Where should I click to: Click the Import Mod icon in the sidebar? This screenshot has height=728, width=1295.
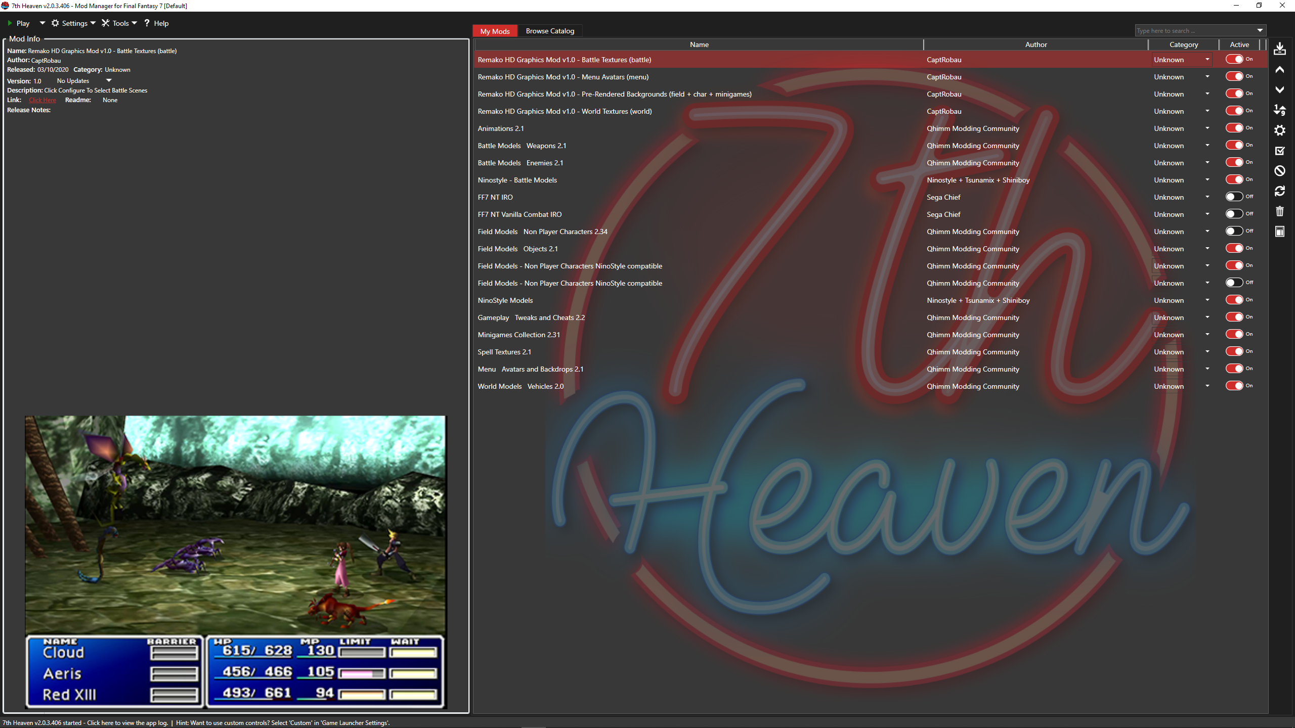tap(1280, 49)
